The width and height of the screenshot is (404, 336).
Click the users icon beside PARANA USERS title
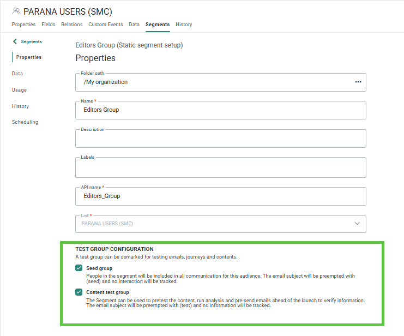(x=16, y=11)
